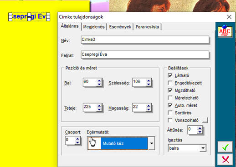Cancel with the red X button
Viewport: 236px width, 167px height.
coord(225,159)
